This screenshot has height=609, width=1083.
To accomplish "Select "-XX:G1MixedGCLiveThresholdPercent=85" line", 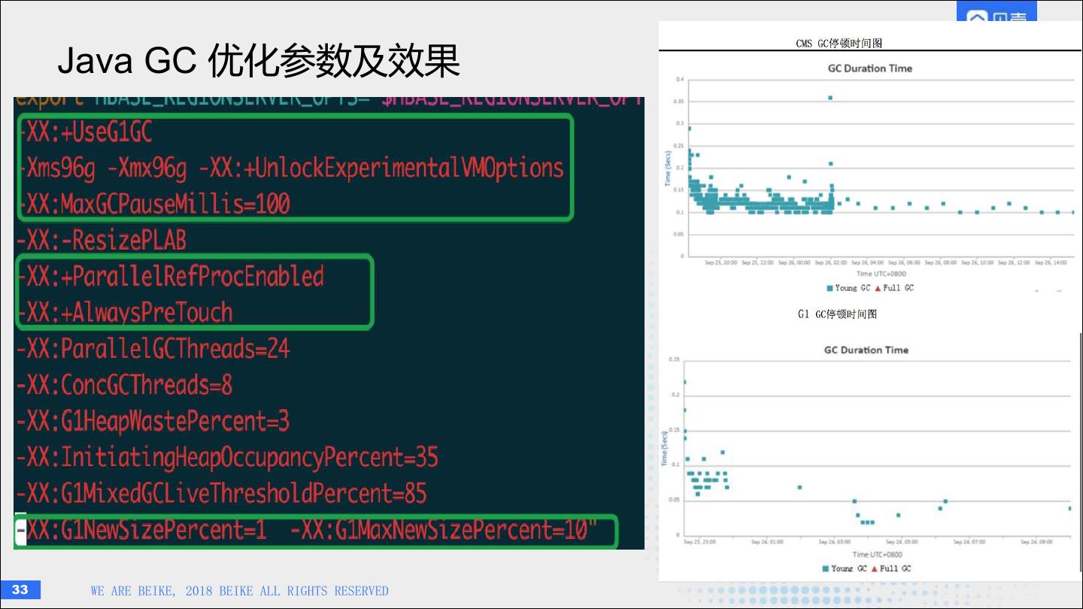I will pos(221,494).
